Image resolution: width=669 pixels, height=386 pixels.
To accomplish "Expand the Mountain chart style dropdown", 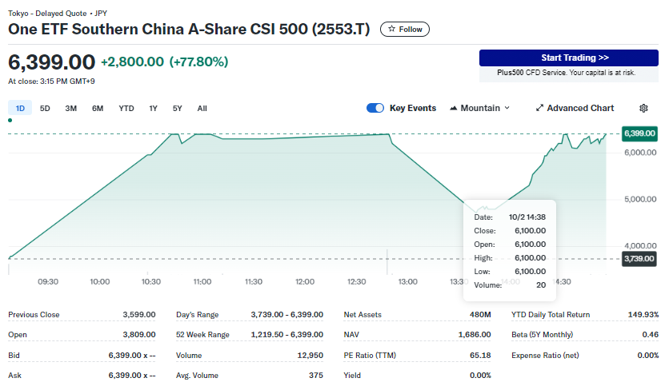I will [x=506, y=108].
